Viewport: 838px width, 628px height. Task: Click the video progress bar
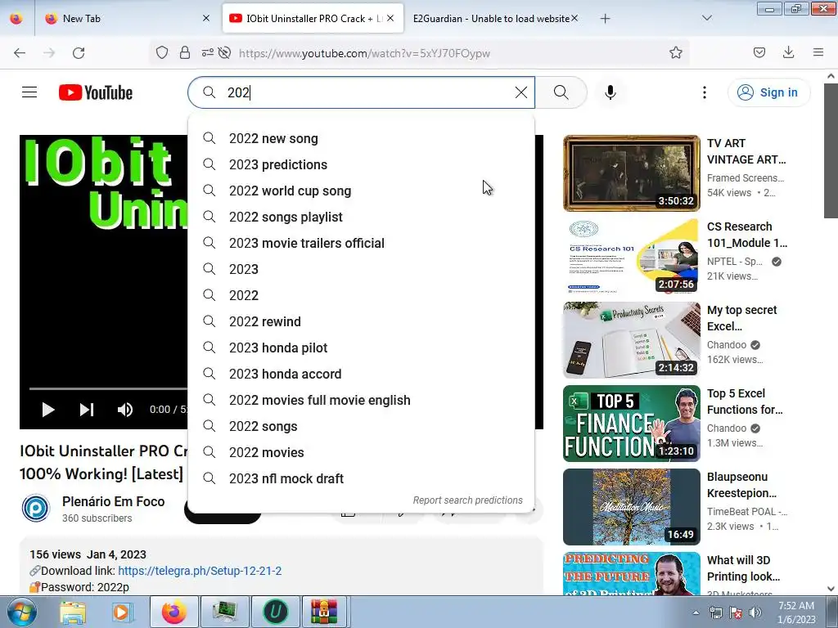[x=109, y=388]
